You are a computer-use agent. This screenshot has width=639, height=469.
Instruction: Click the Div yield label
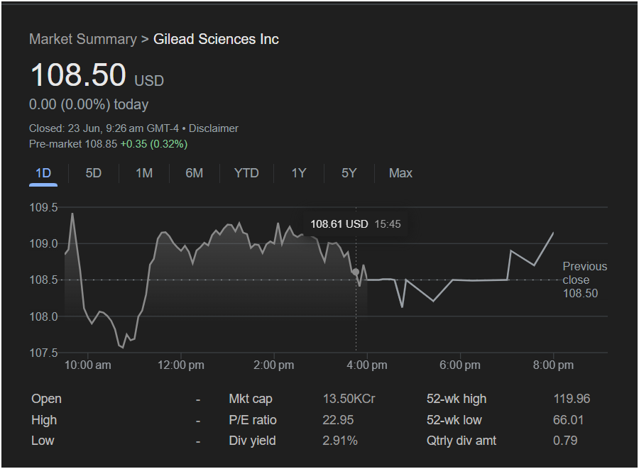[252, 441]
